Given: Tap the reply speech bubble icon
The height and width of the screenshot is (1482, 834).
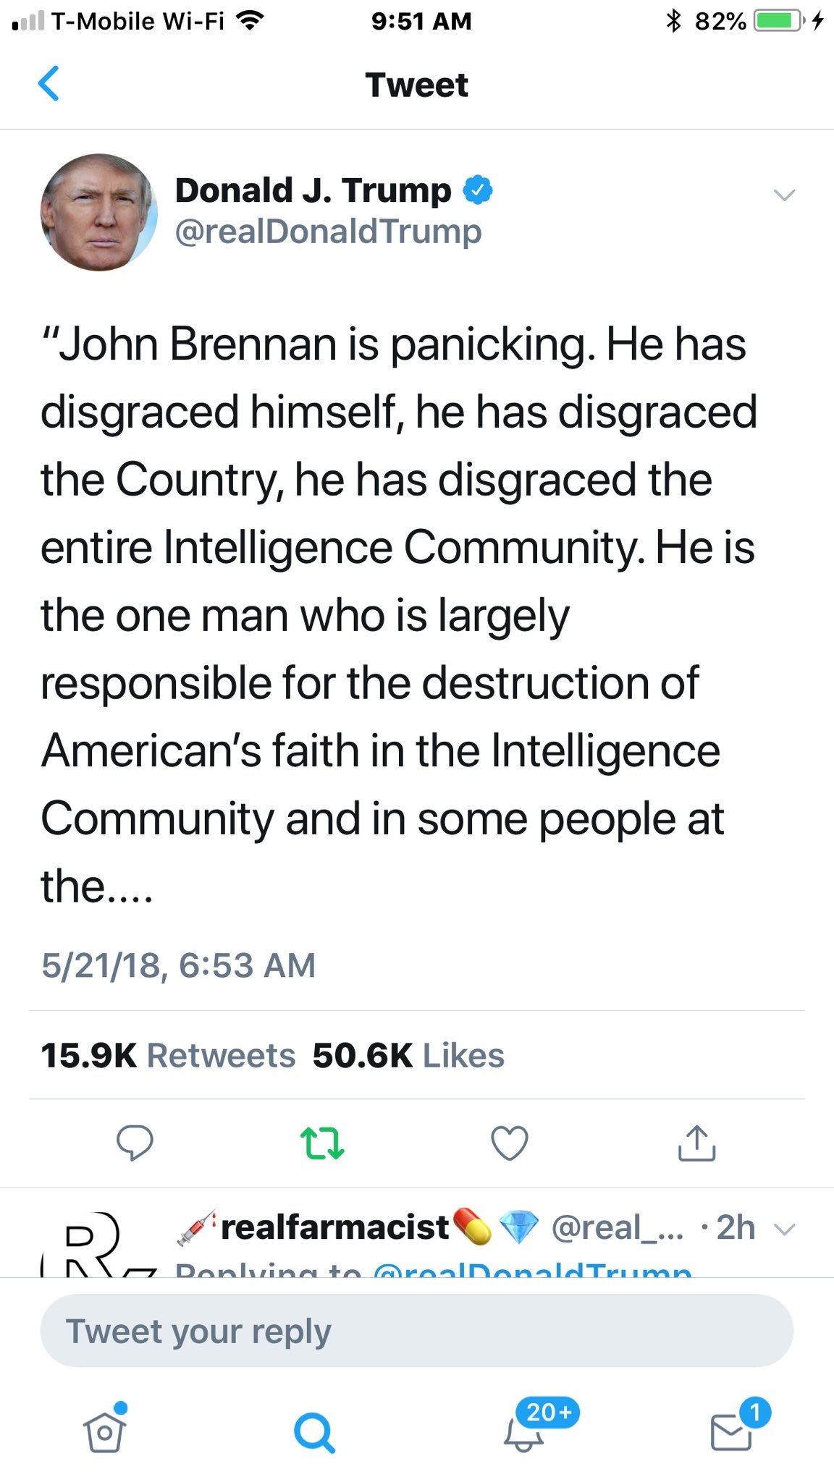Looking at the screenshot, I should [x=135, y=1143].
